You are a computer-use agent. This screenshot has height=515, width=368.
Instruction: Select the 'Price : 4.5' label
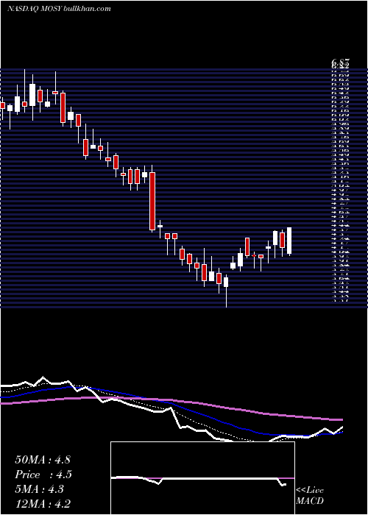coord(43,475)
